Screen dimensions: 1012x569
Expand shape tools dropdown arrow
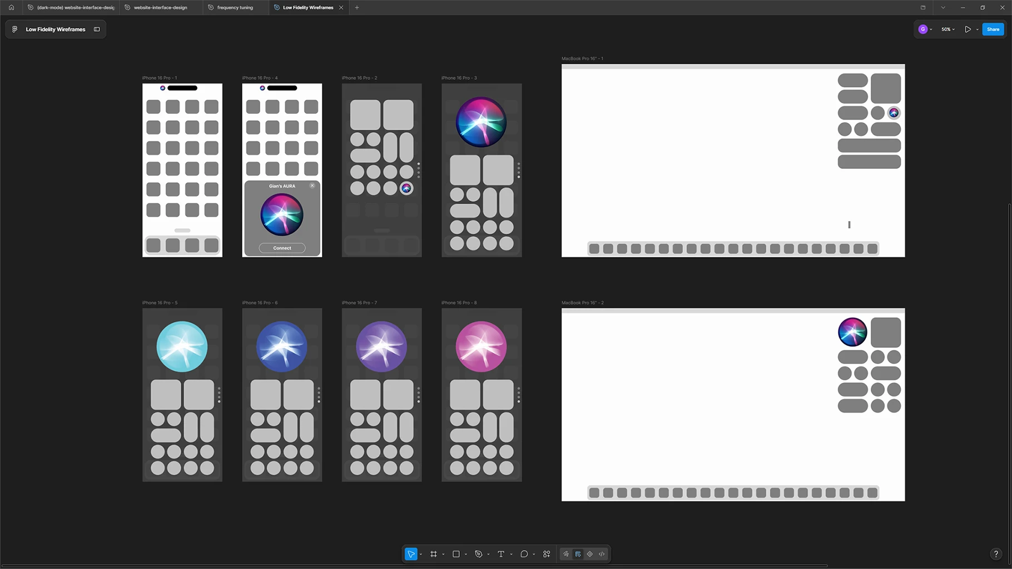466,554
